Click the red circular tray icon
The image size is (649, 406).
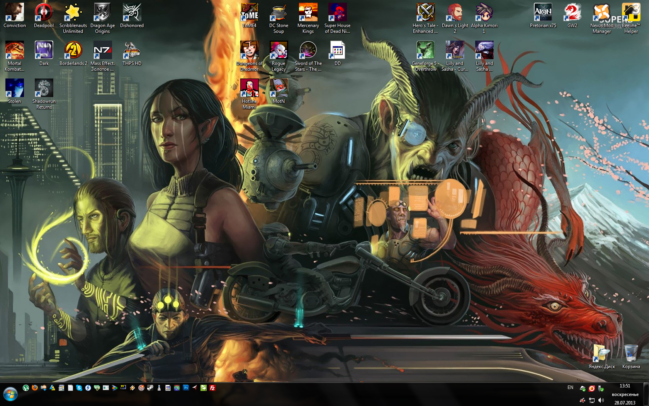[x=592, y=389]
